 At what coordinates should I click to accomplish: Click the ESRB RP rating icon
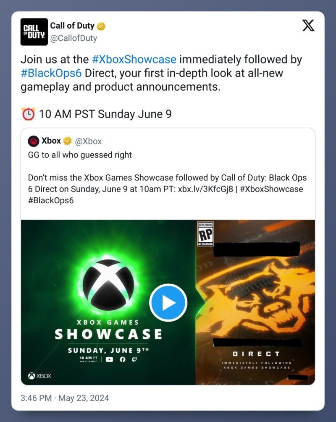[x=205, y=234]
